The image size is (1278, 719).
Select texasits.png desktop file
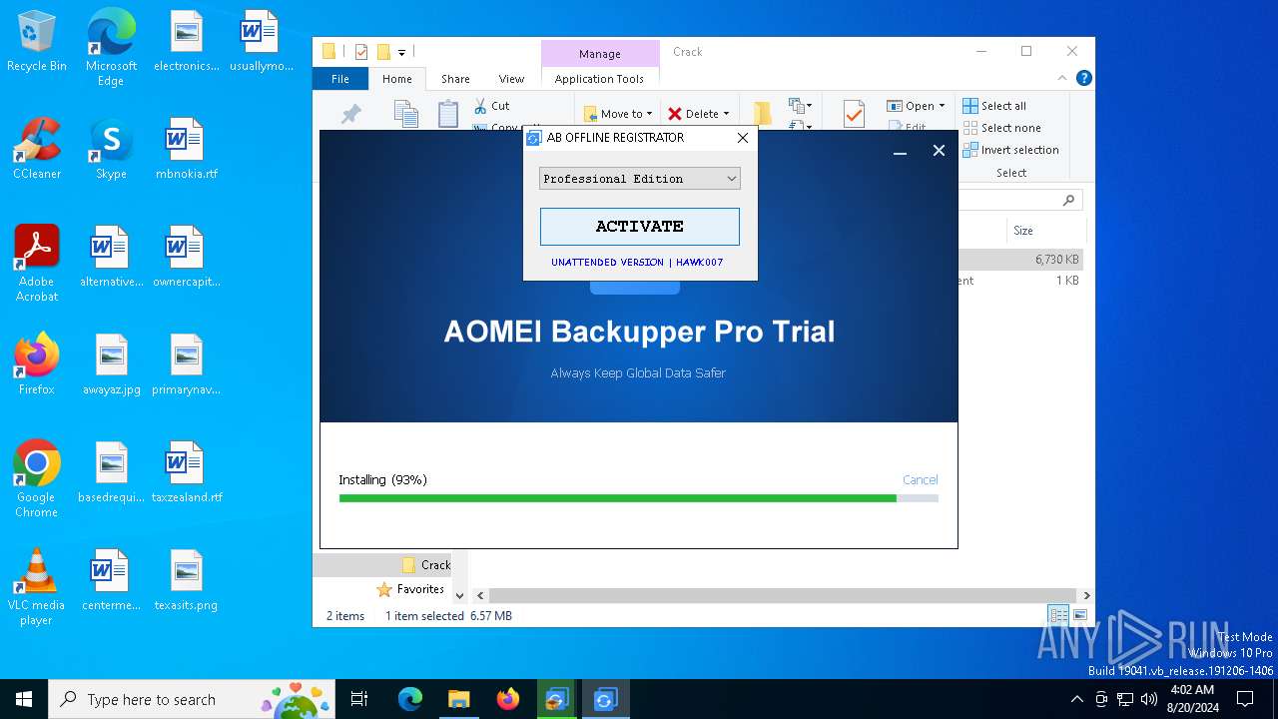(186, 580)
